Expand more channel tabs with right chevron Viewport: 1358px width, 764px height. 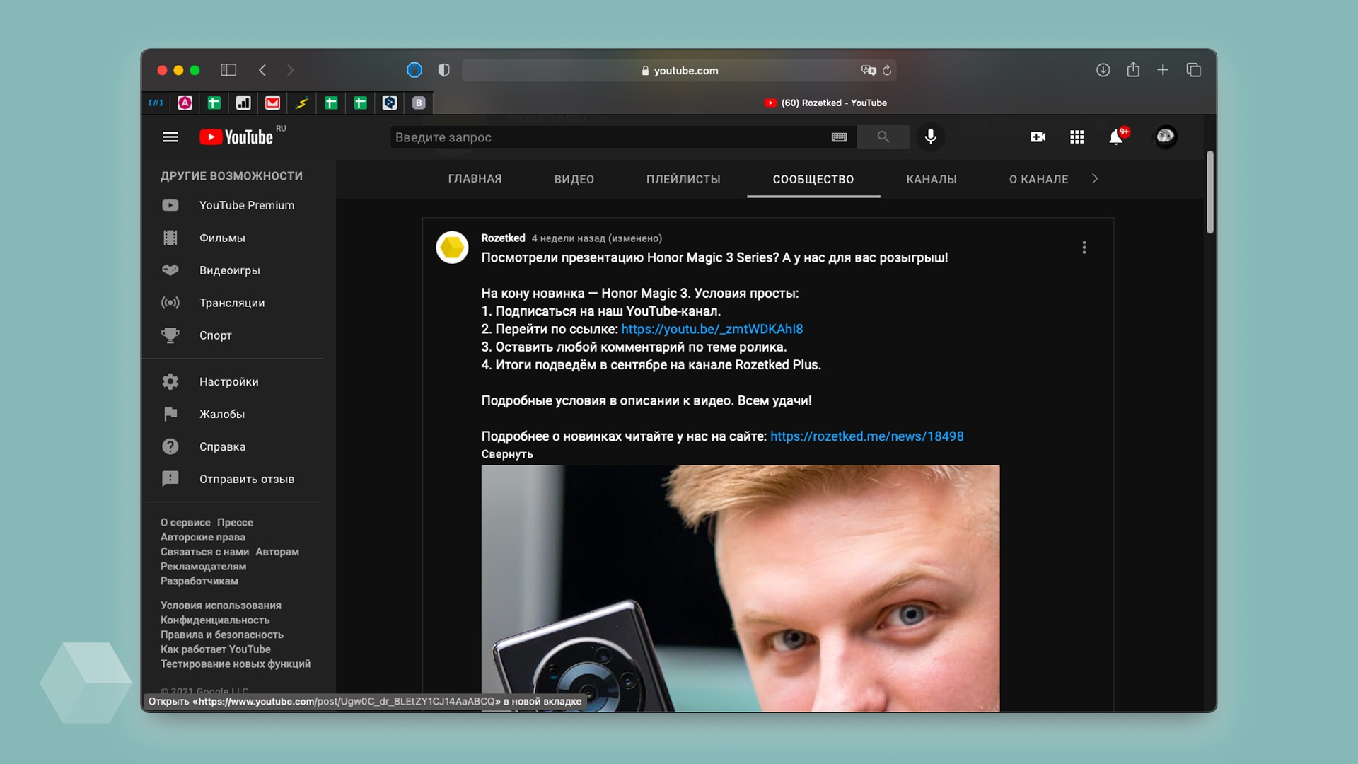click(x=1095, y=179)
